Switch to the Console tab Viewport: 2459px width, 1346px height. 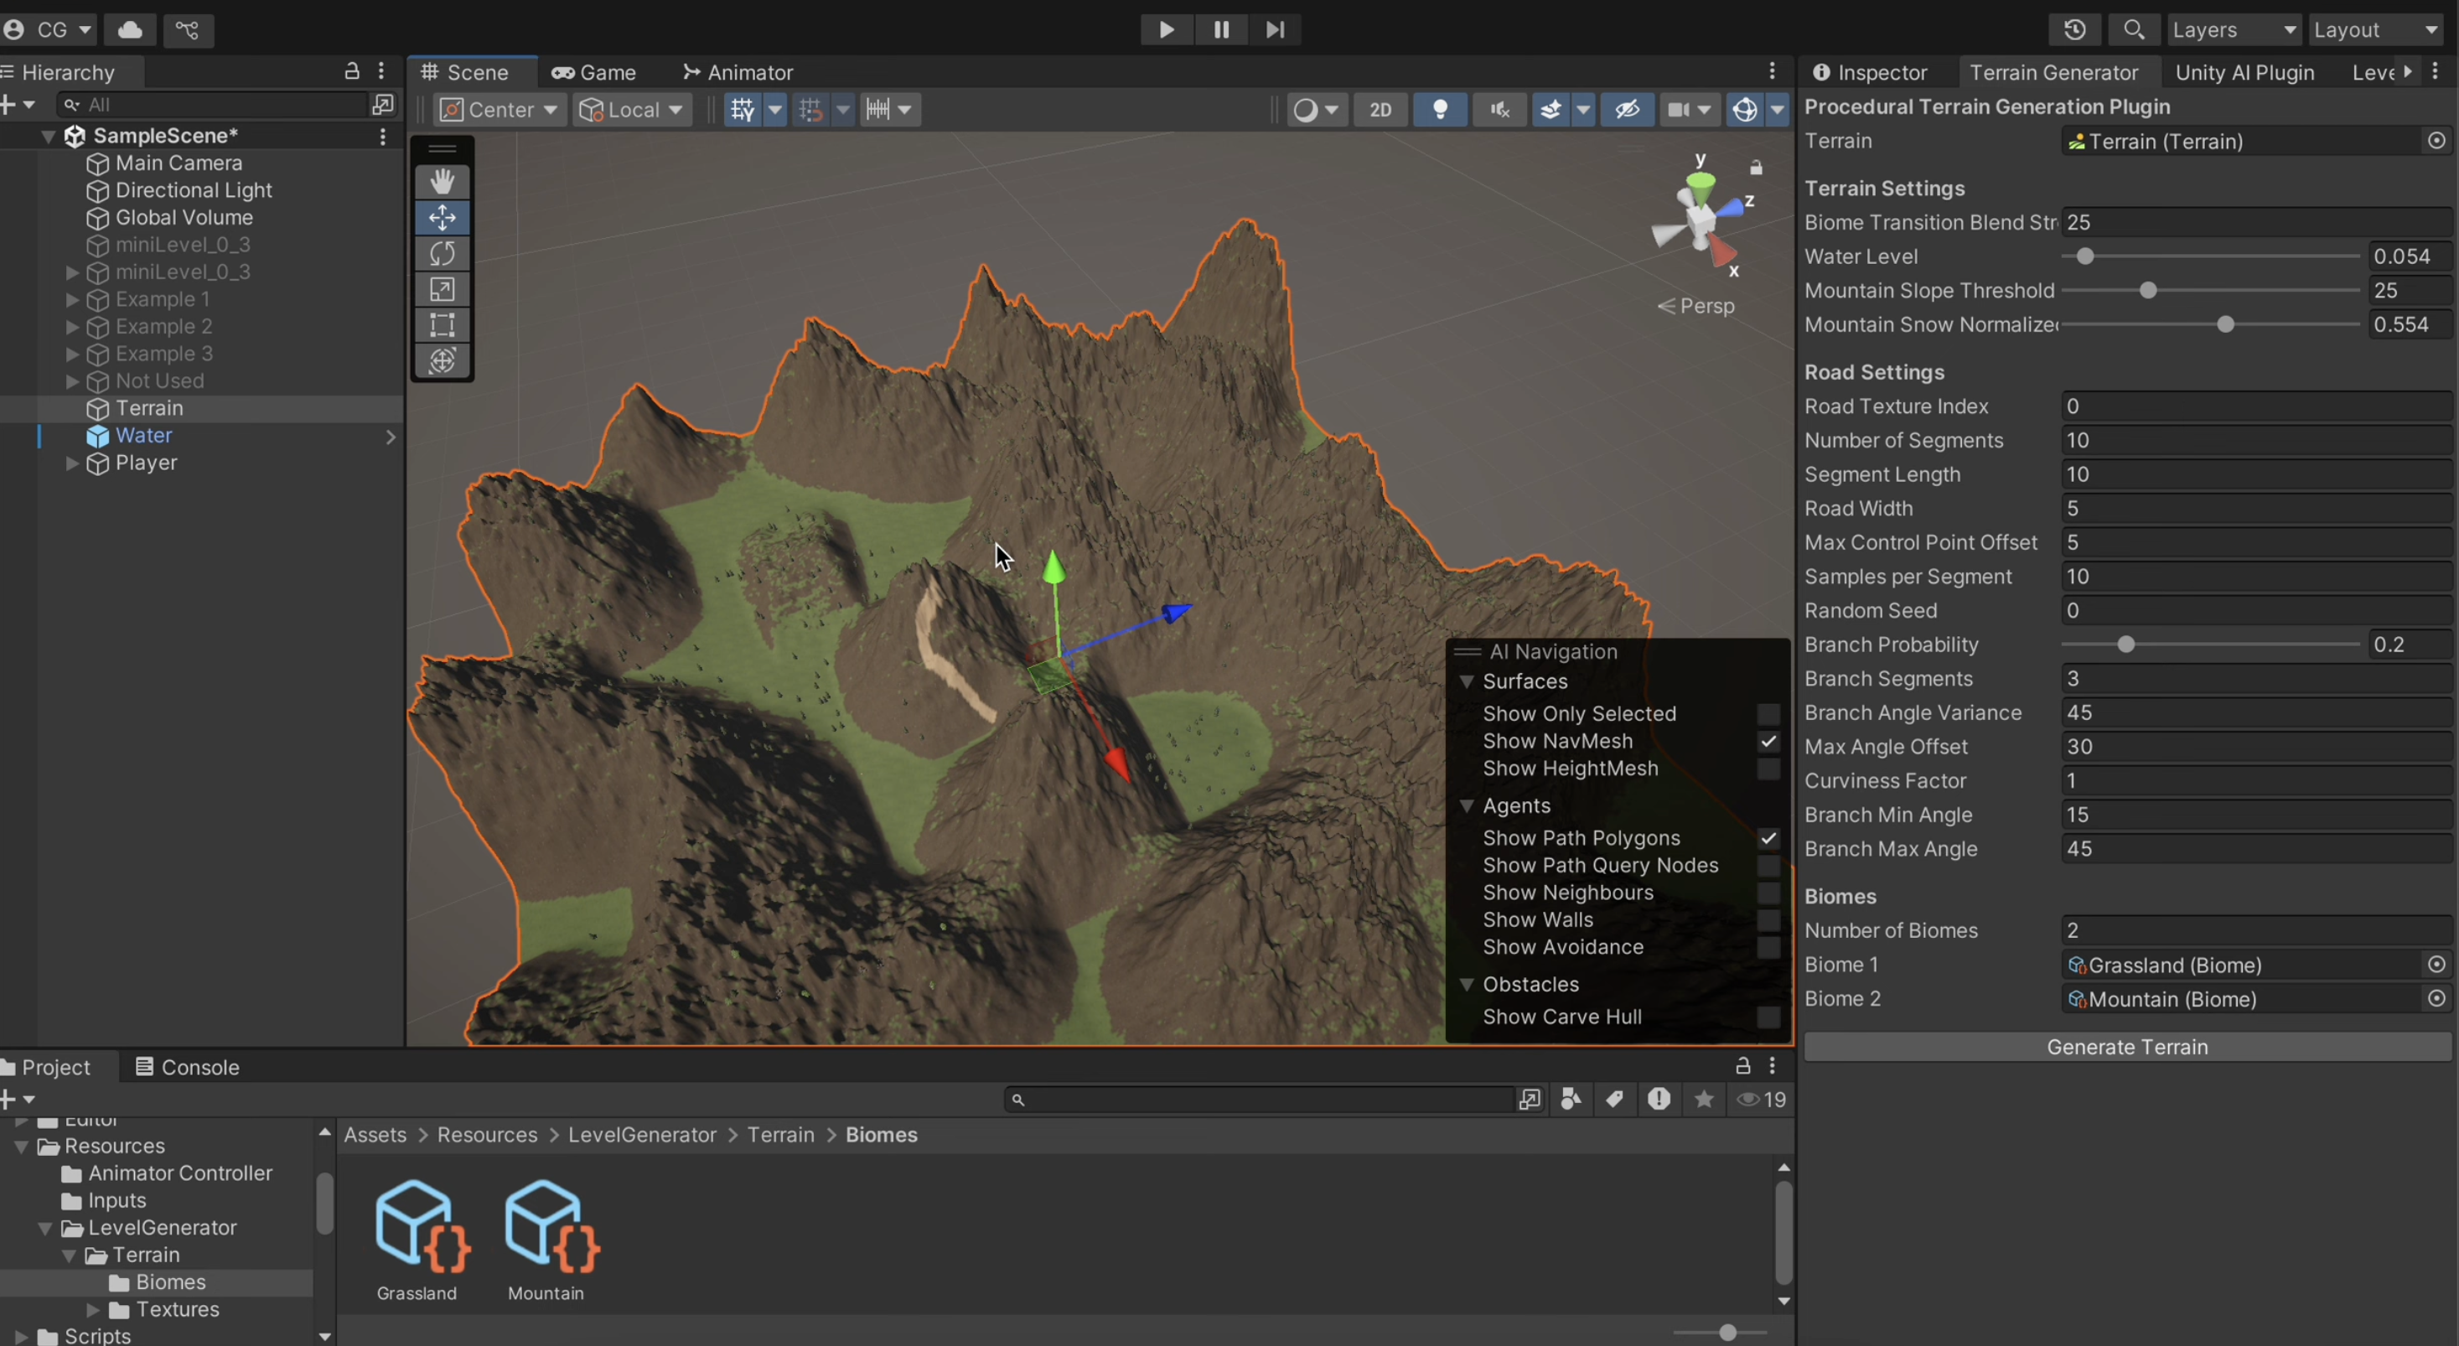click(x=187, y=1067)
